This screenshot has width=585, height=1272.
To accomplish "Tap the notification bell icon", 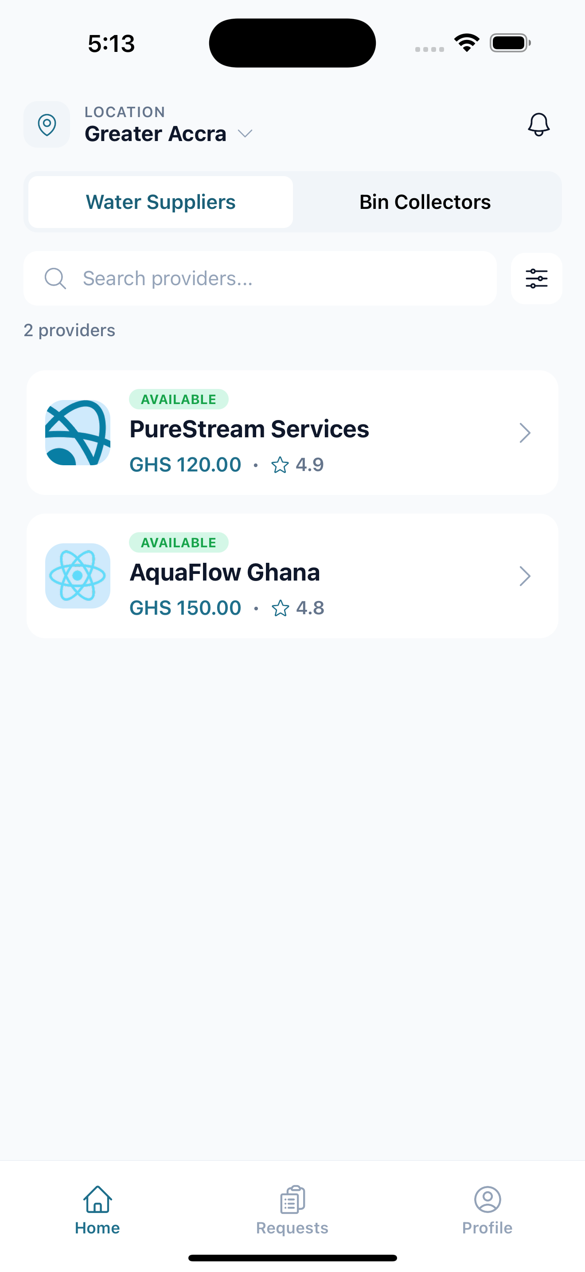I will tap(538, 125).
